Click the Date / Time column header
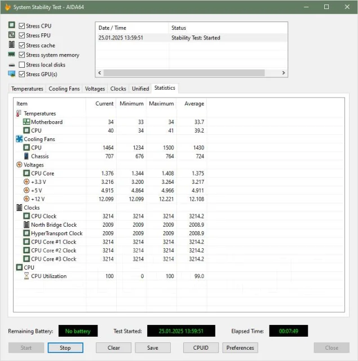 coord(132,28)
